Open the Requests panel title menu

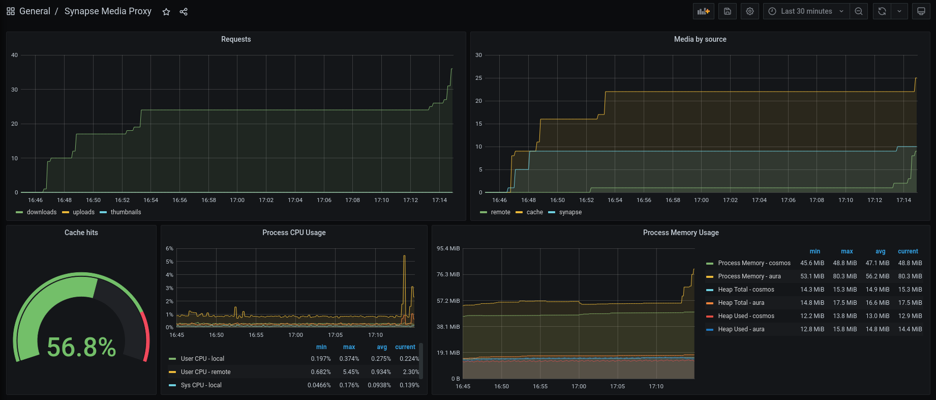236,39
